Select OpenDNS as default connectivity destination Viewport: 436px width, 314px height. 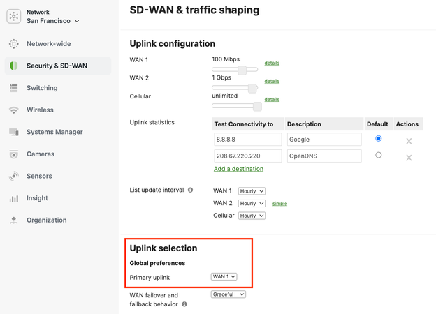pos(378,155)
